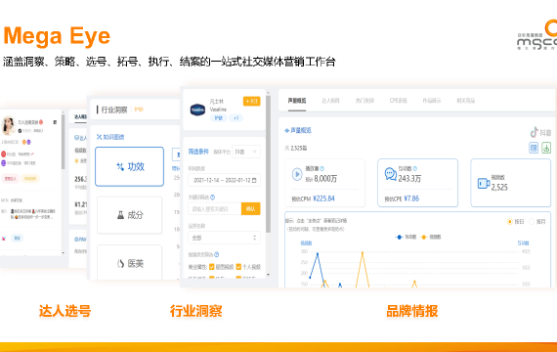
Task: Open the 抖音 platform dropdown in filters
Action: 246,152
